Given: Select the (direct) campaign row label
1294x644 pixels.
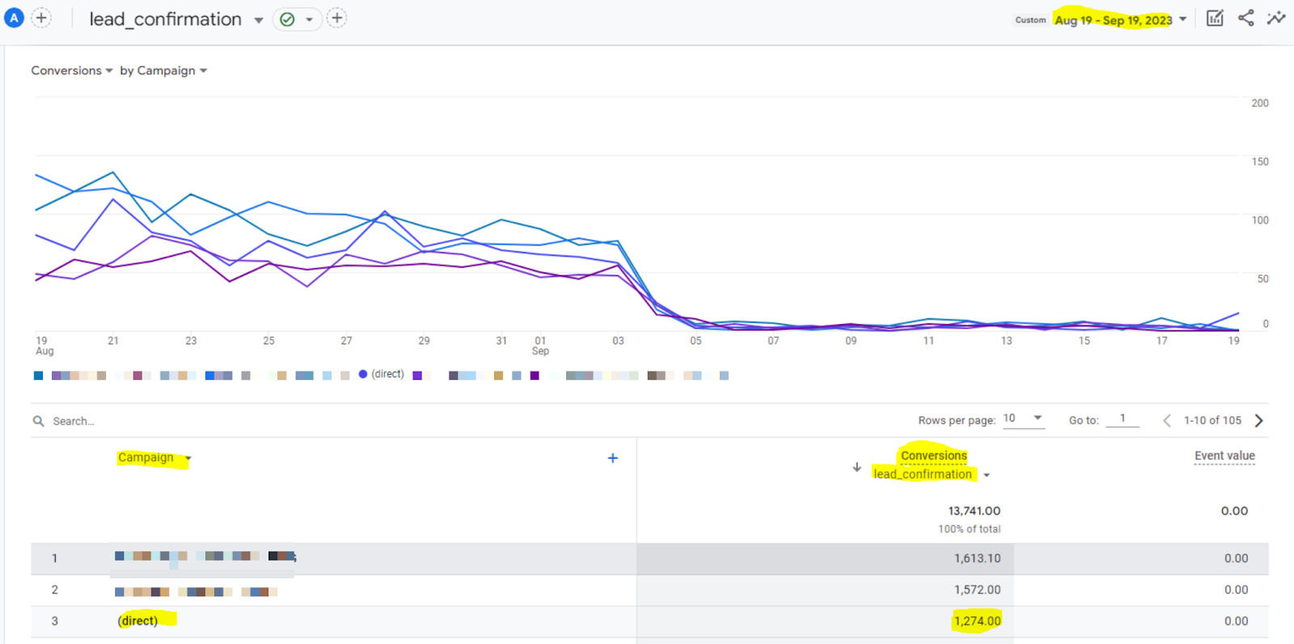Looking at the screenshot, I should point(138,621).
